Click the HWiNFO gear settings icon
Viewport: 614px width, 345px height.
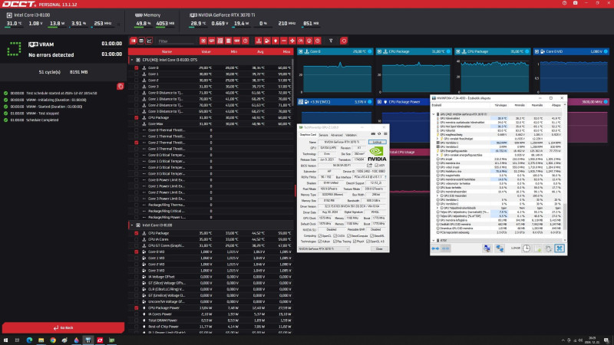(549, 248)
